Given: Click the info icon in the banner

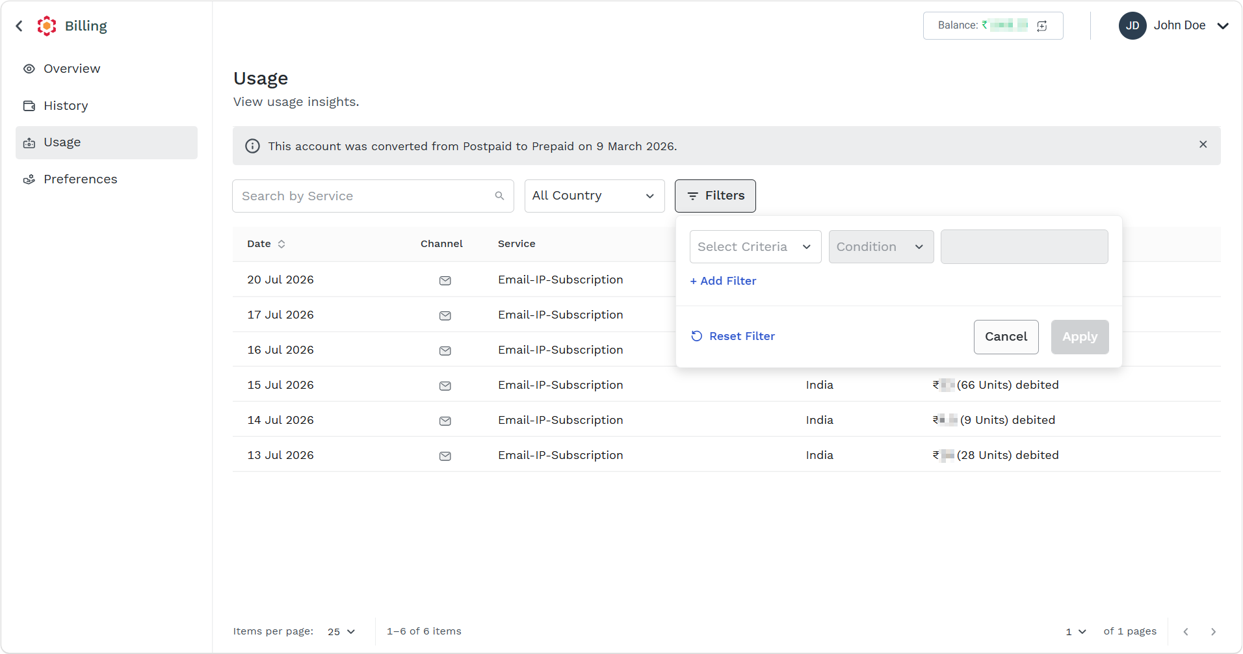Looking at the screenshot, I should (x=252, y=146).
